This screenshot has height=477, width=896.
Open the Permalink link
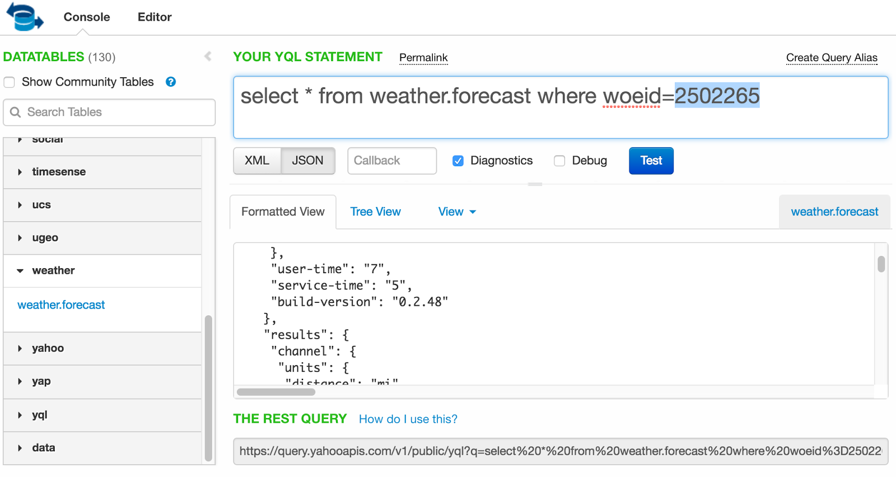(x=423, y=58)
